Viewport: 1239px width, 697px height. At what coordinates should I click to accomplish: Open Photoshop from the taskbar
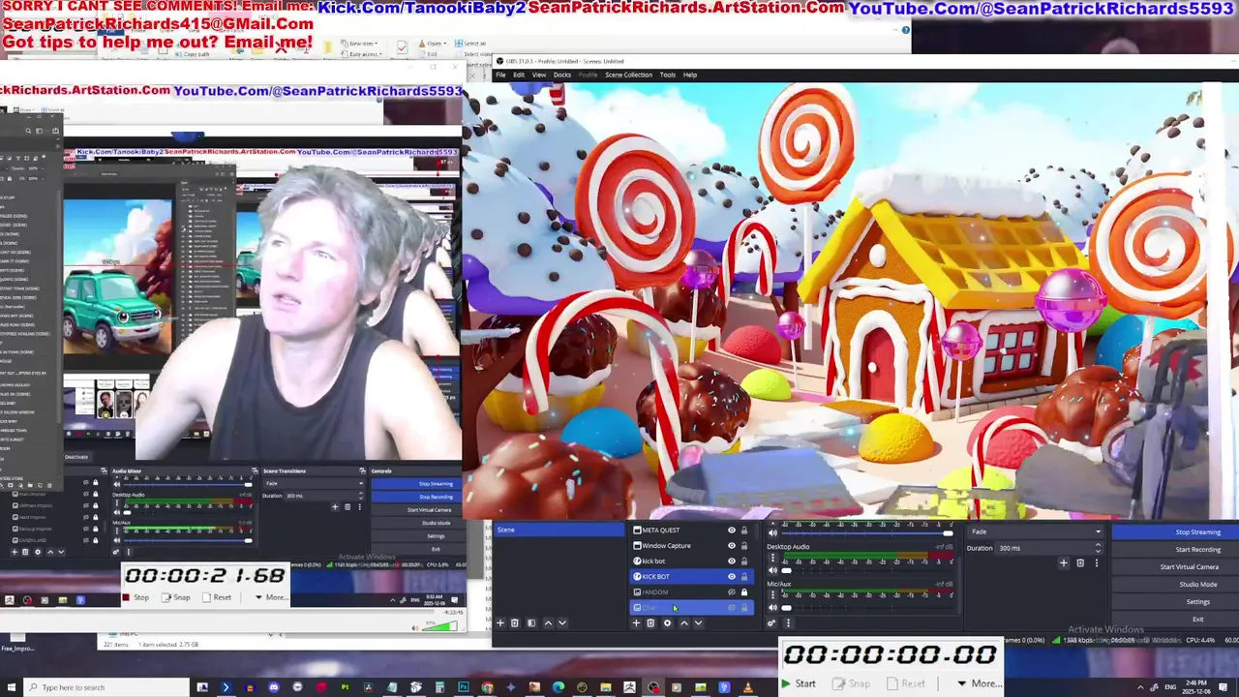point(463,687)
